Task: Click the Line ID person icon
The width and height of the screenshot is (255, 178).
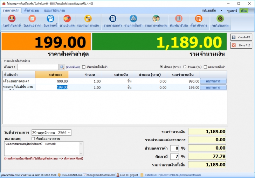Action: tap(118, 175)
